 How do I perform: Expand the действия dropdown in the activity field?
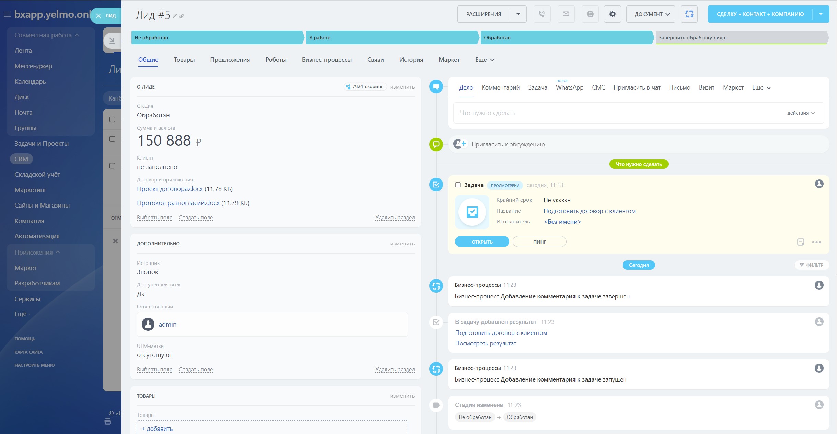coord(801,113)
